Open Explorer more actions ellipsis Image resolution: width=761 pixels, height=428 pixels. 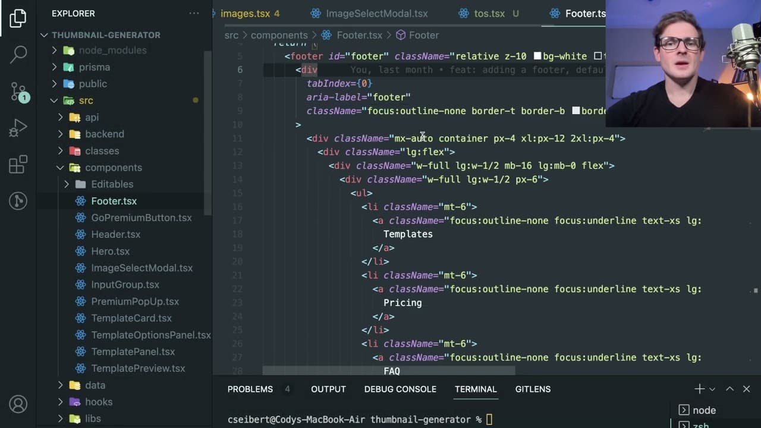(x=194, y=13)
